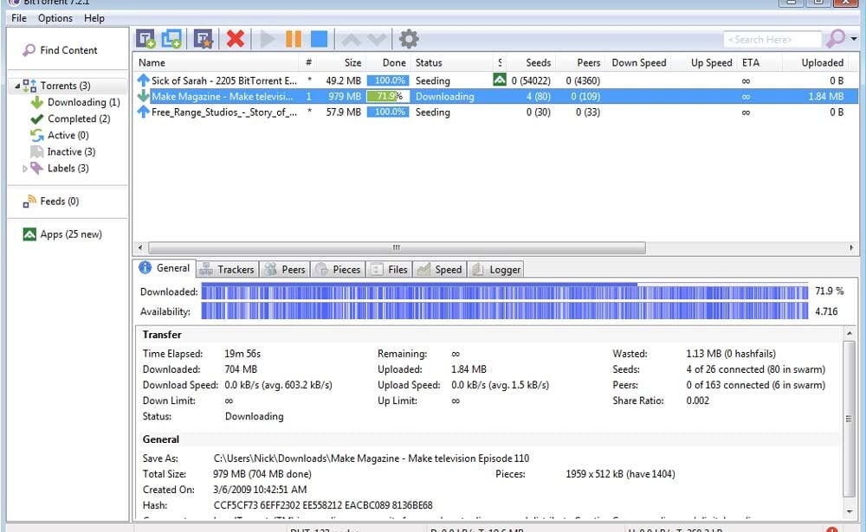Click the search magnifier icon

(x=835, y=39)
